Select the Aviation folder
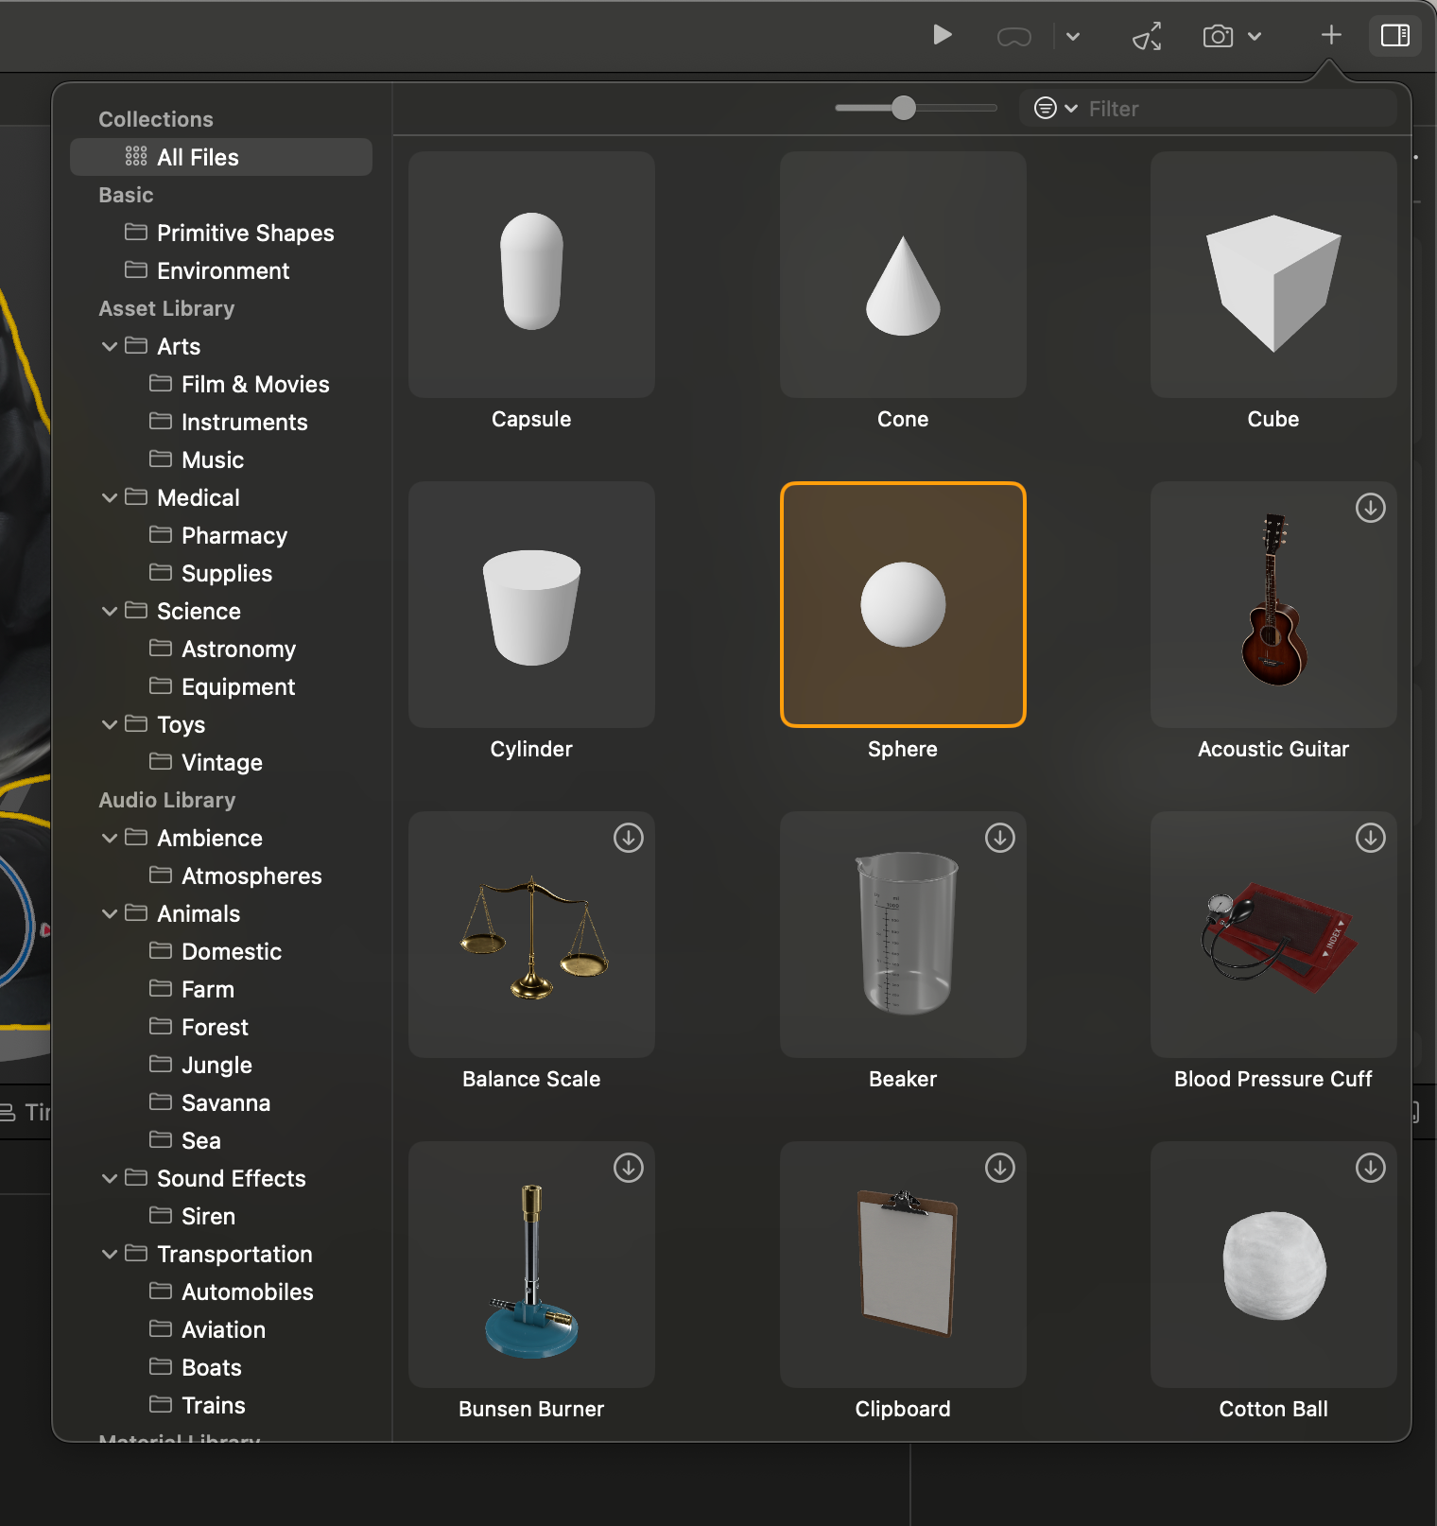The image size is (1437, 1526). (207, 1329)
